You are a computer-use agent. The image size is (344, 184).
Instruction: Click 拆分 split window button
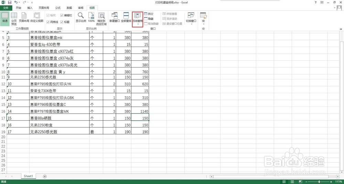149,14
